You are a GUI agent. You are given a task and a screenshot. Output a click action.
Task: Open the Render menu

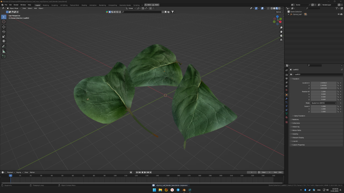pos(16,5)
